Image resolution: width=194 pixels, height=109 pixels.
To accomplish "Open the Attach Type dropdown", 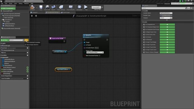I will pos(95,52).
